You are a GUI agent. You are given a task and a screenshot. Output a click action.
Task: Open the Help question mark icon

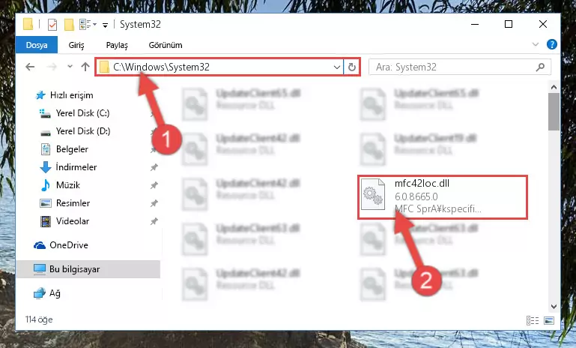click(551, 44)
